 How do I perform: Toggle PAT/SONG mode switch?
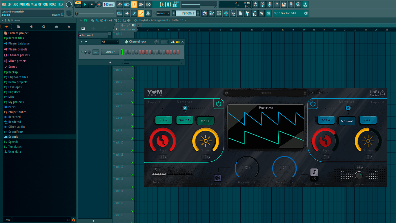click(78, 4)
